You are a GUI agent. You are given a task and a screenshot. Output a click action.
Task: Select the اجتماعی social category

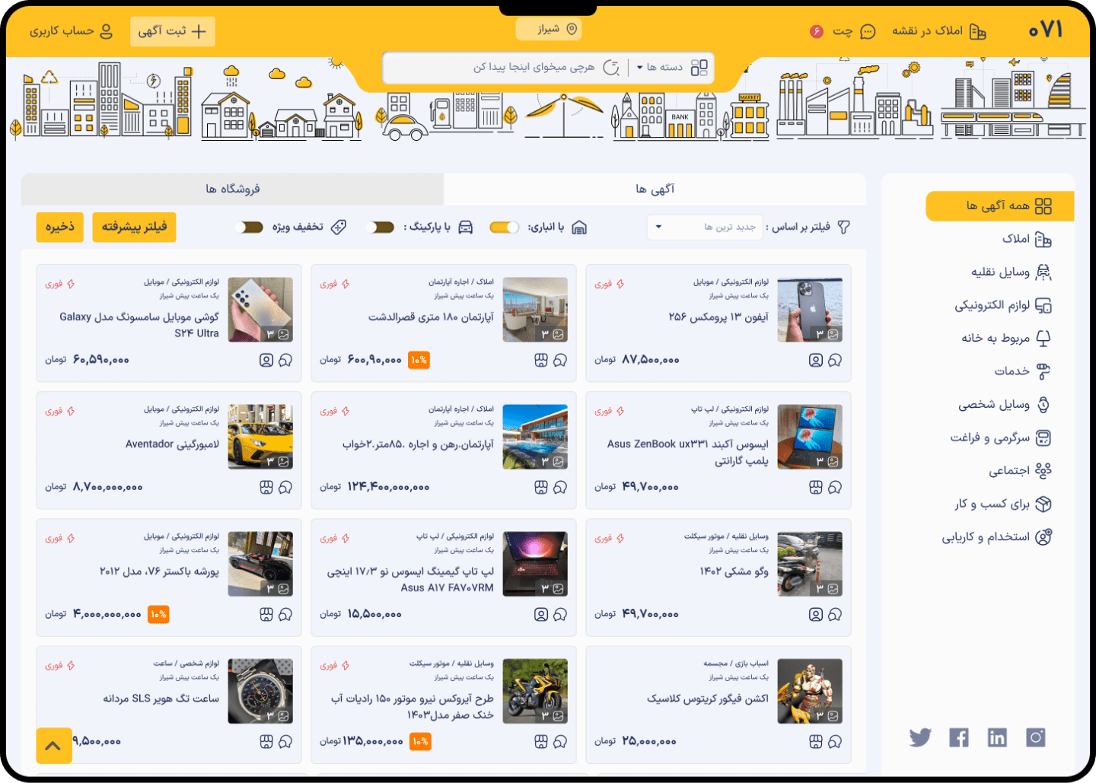pos(1020,471)
